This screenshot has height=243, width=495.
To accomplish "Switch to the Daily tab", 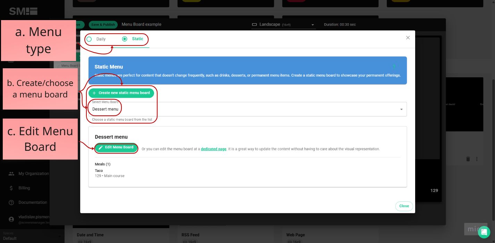I will click(x=101, y=39).
